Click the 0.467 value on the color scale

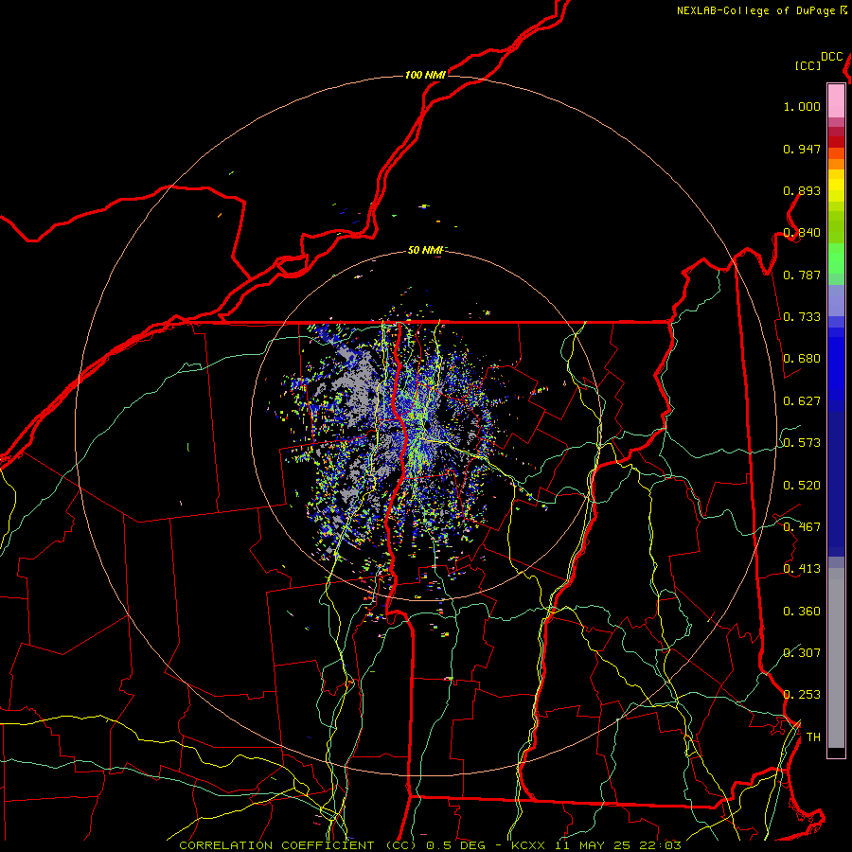pyautogui.click(x=802, y=527)
